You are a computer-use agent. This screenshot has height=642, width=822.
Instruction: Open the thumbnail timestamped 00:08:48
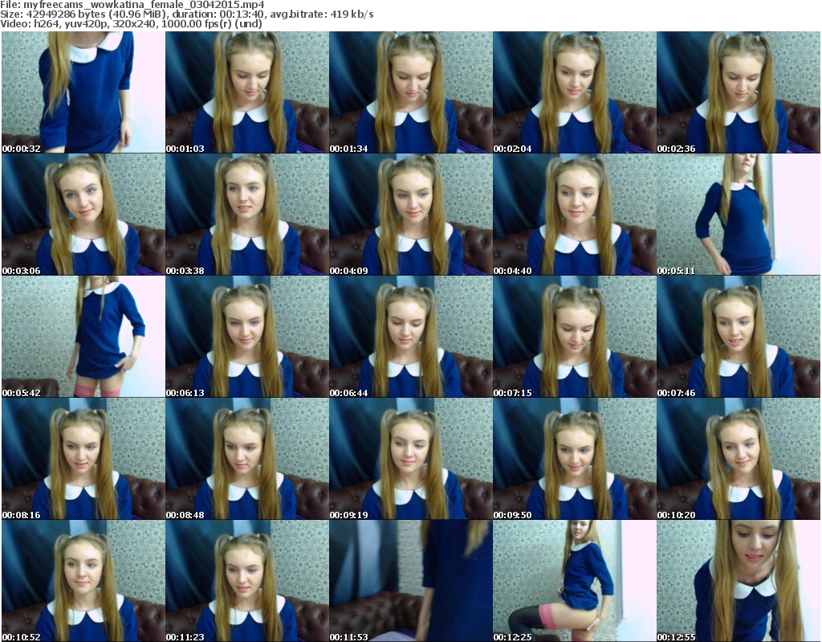[x=246, y=459]
